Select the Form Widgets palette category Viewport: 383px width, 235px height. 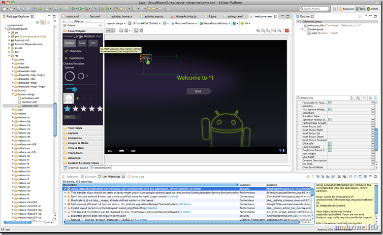pyautogui.click(x=77, y=31)
